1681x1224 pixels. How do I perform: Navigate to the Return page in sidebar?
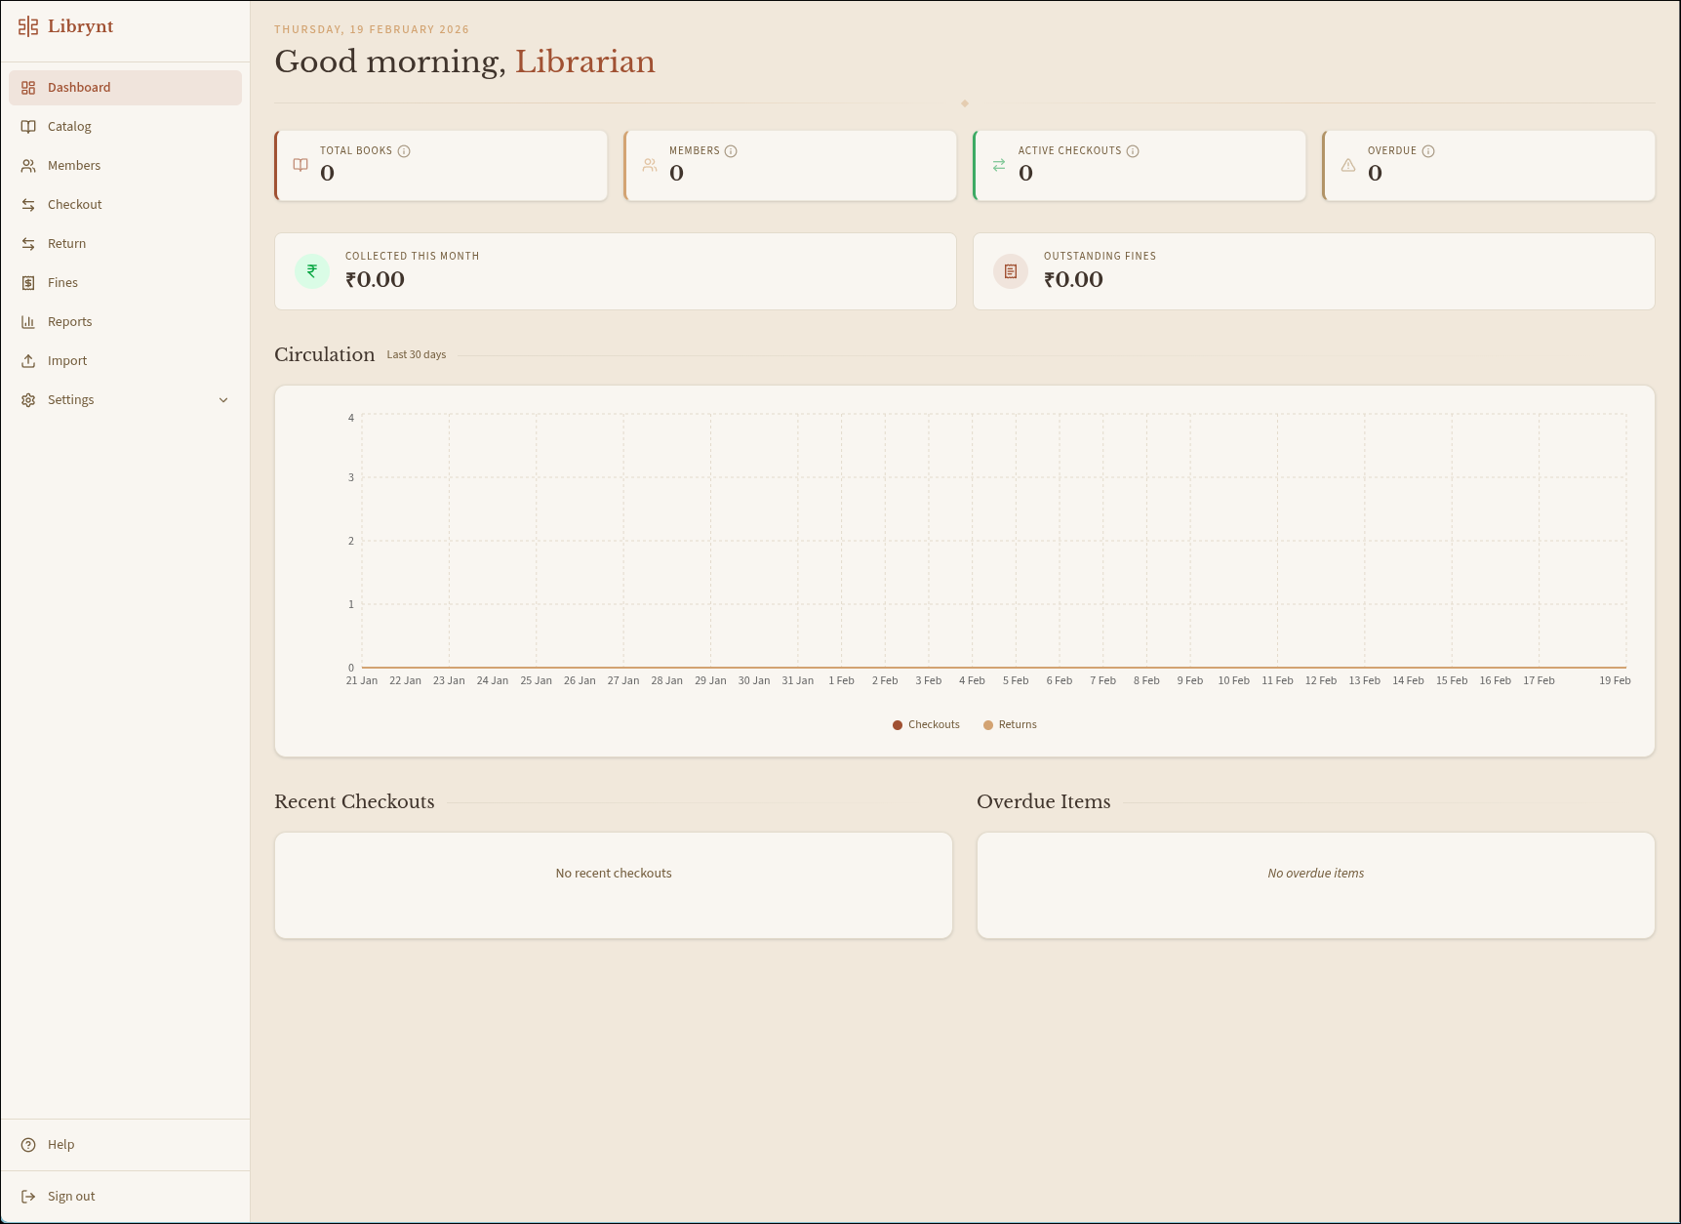pos(67,243)
